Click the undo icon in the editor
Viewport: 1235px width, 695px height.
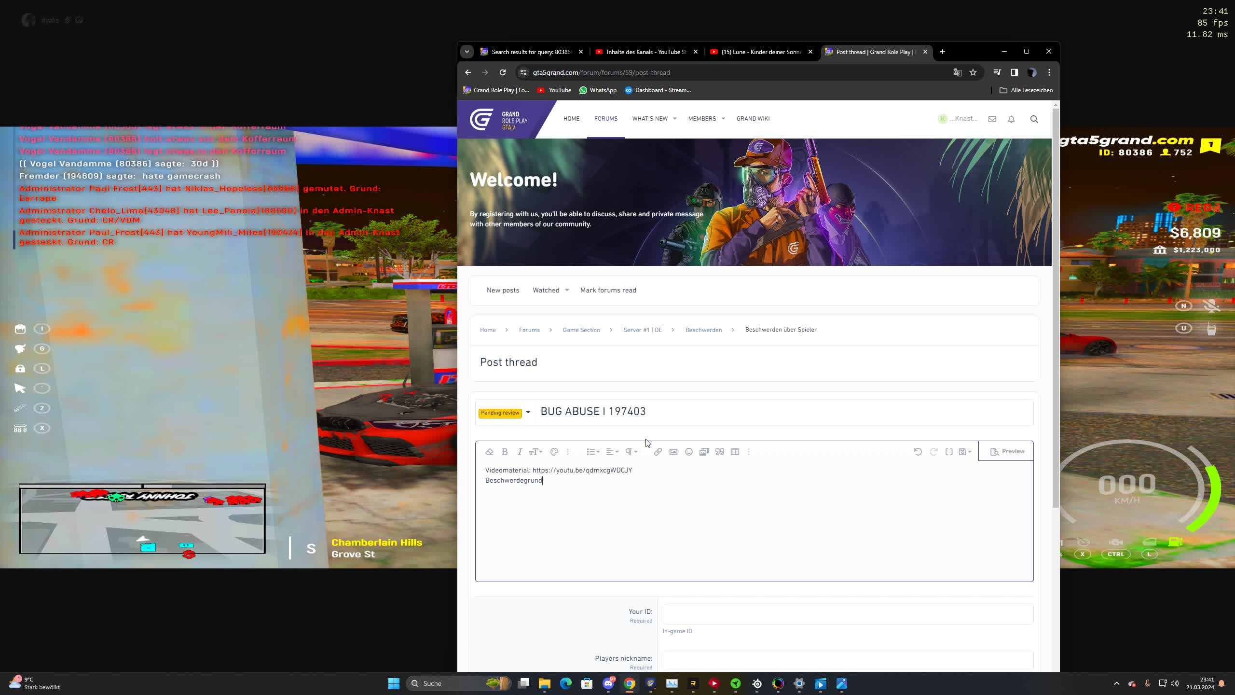click(918, 452)
